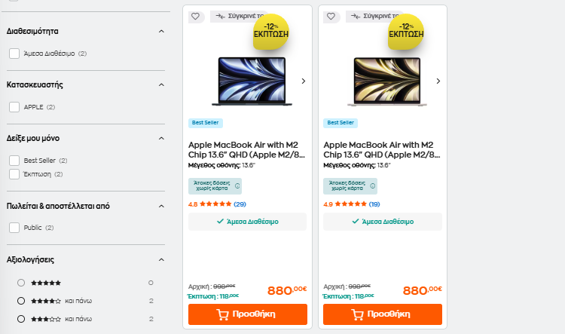This screenshot has width=565, height=334.
Task: Add first MacBook Air to cart
Action: click(247, 314)
